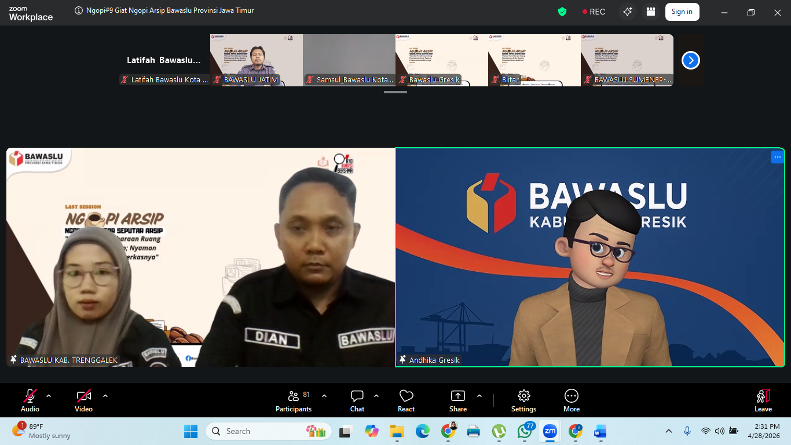Open the Zoom apps grid icon
The width and height of the screenshot is (791, 445).
tap(651, 12)
